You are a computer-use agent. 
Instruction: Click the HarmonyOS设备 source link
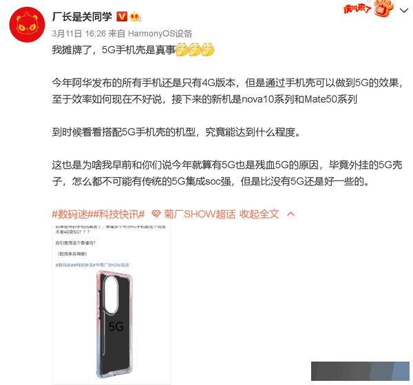[x=160, y=34]
